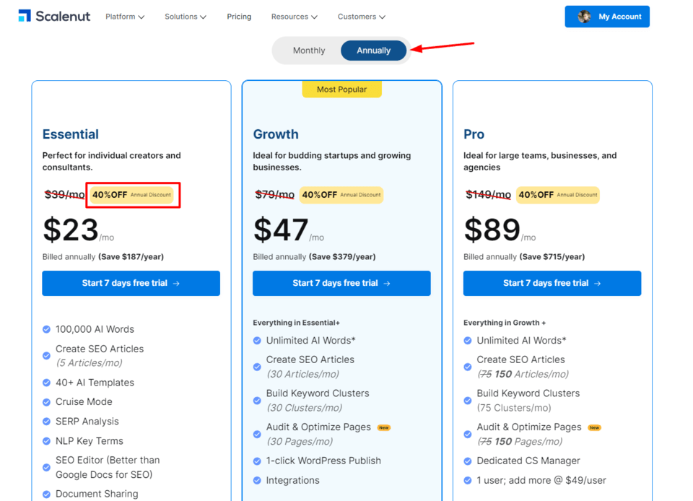
Task: Start Growth plan 7 days free trial
Action: (x=341, y=283)
